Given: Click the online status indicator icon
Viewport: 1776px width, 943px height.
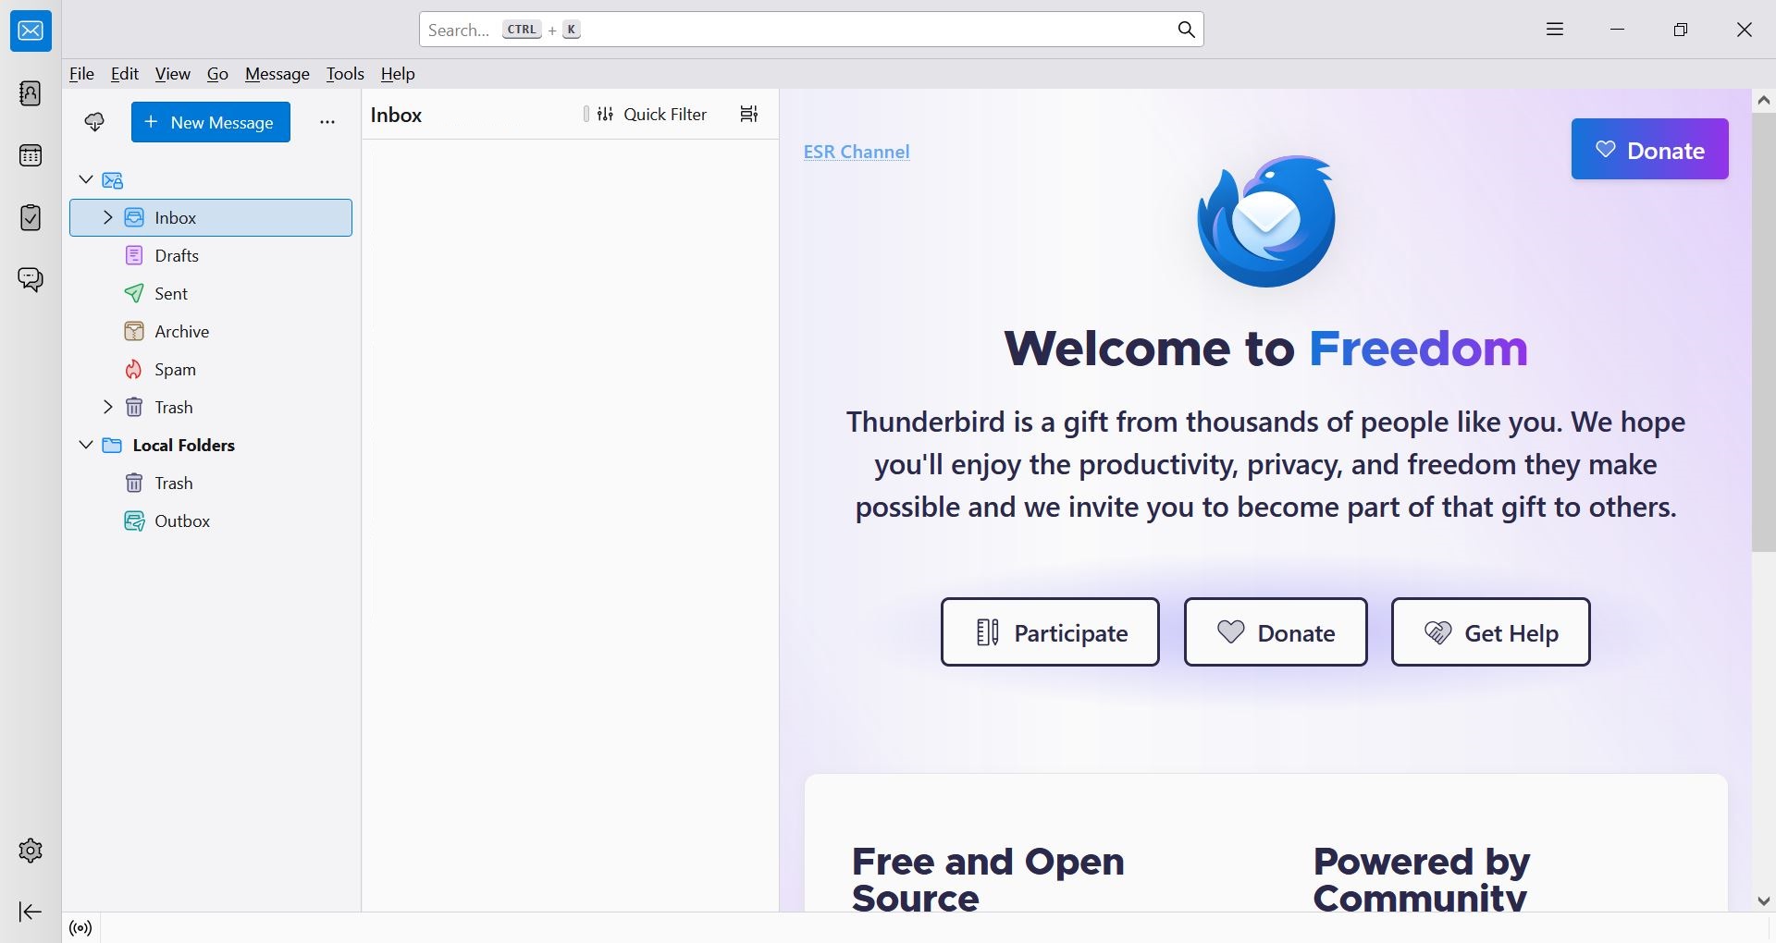Looking at the screenshot, I should (x=81, y=928).
